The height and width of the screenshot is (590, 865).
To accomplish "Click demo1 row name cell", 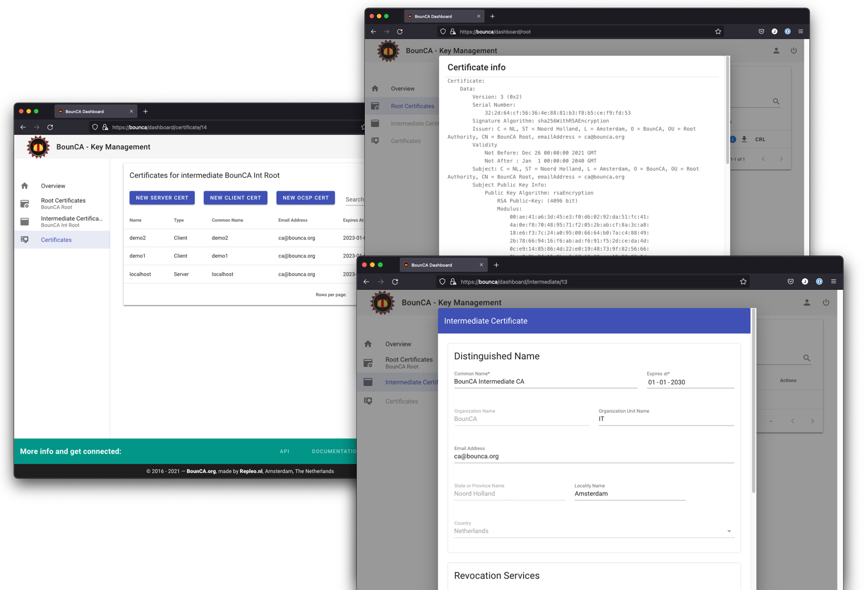I will click(x=138, y=256).
